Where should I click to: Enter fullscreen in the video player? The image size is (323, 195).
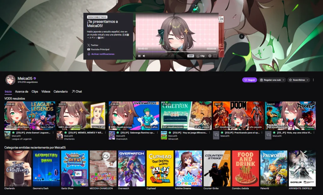coord(215,56)
